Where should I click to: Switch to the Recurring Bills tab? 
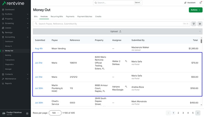coord(57,17)
